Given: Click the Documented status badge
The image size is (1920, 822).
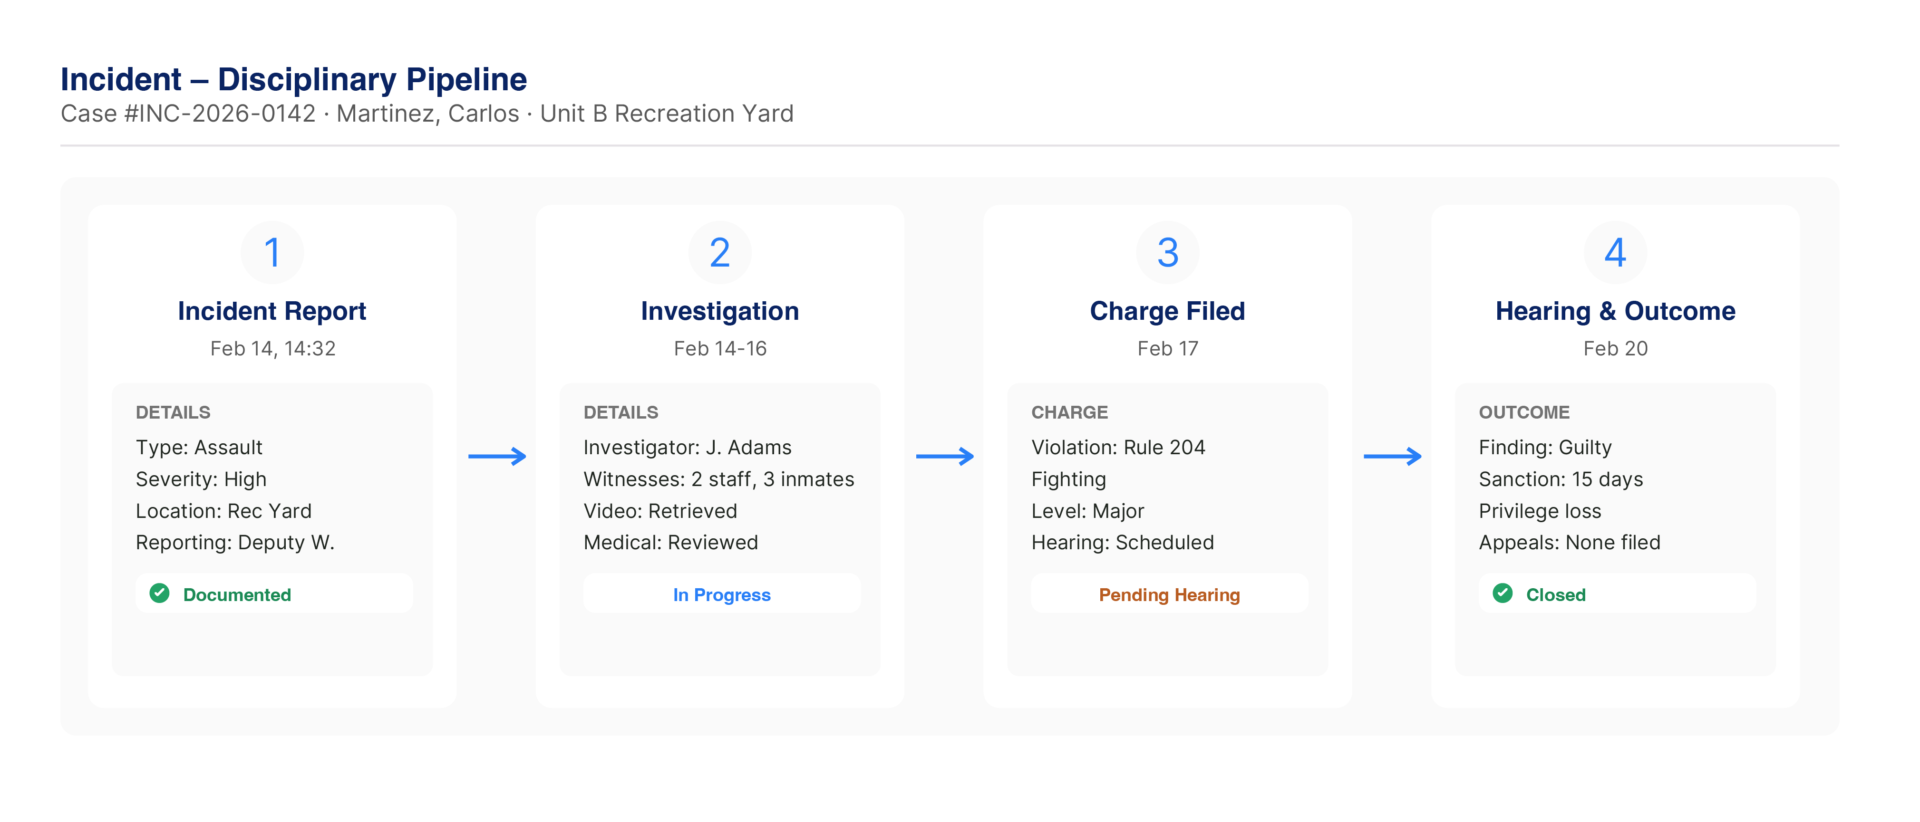Looking at the screenshot, I should pyautogui.click(x=237, y=594).
